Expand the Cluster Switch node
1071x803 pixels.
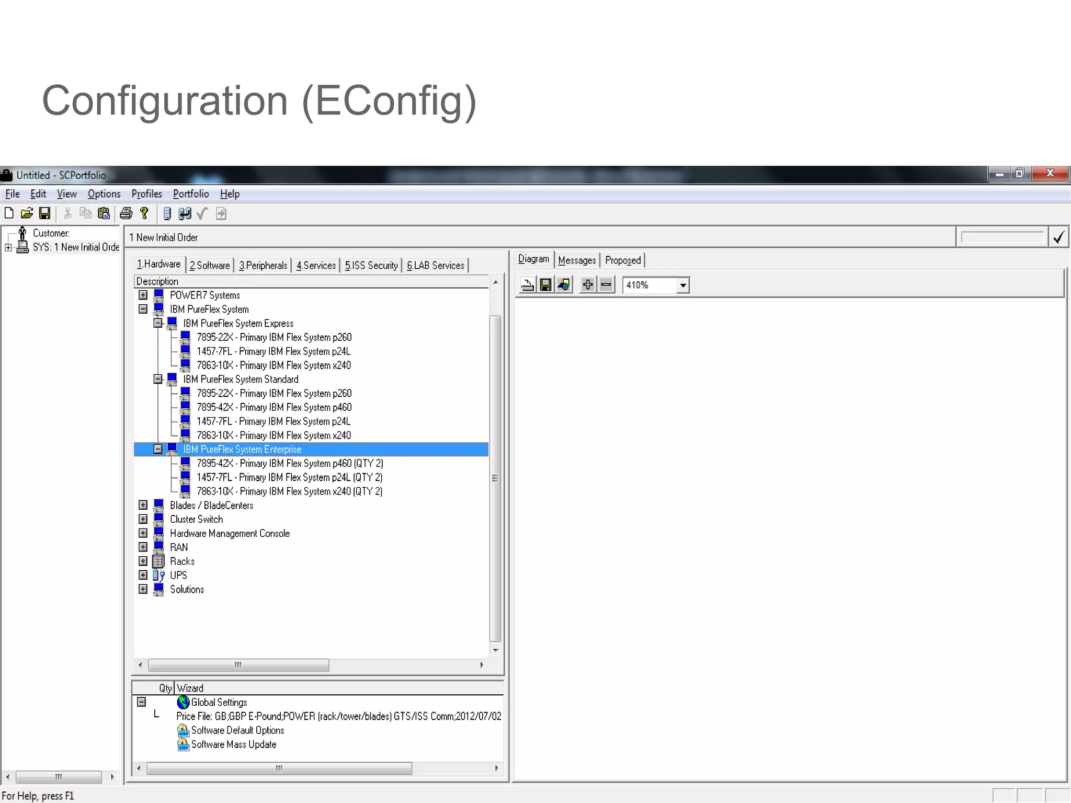coord(143,519)
